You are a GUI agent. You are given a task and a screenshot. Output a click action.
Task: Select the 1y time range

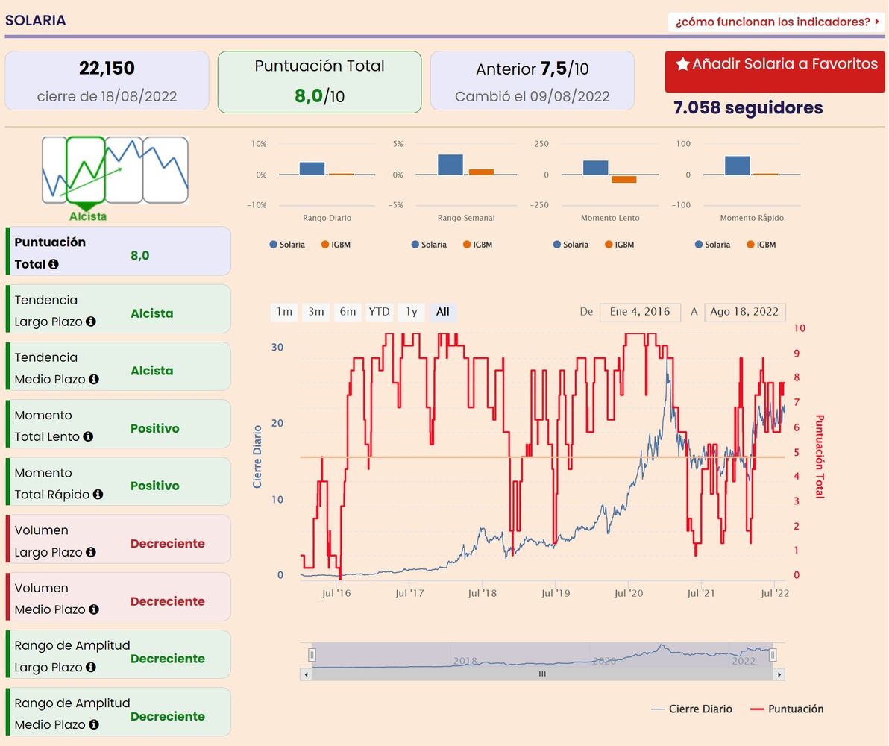click(411, 312)
